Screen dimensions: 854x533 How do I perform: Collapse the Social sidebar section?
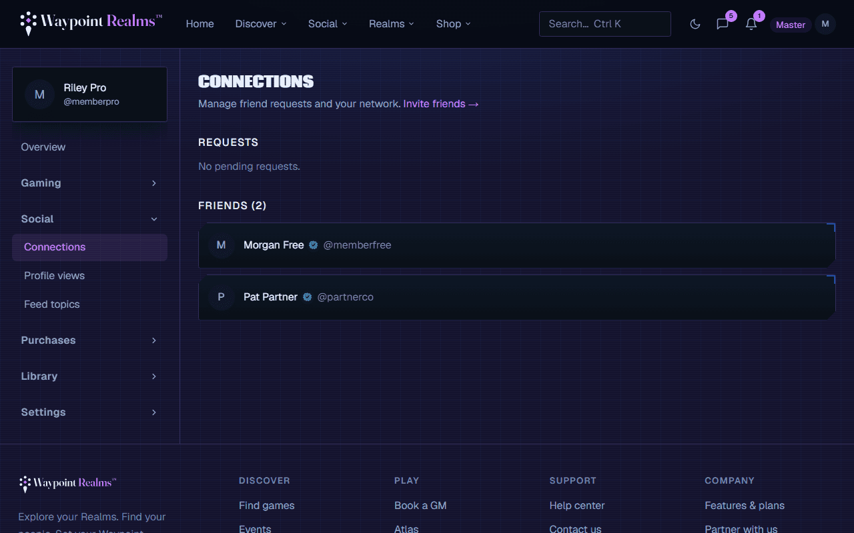point(90,219)
